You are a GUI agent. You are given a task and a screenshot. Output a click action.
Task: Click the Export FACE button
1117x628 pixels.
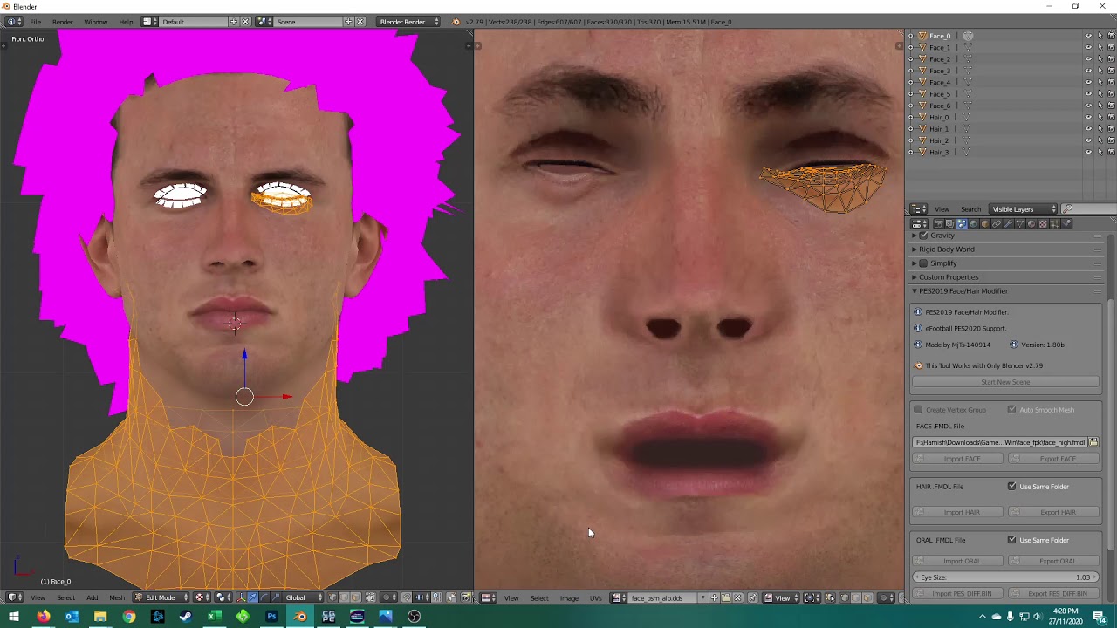(1052, 459)
